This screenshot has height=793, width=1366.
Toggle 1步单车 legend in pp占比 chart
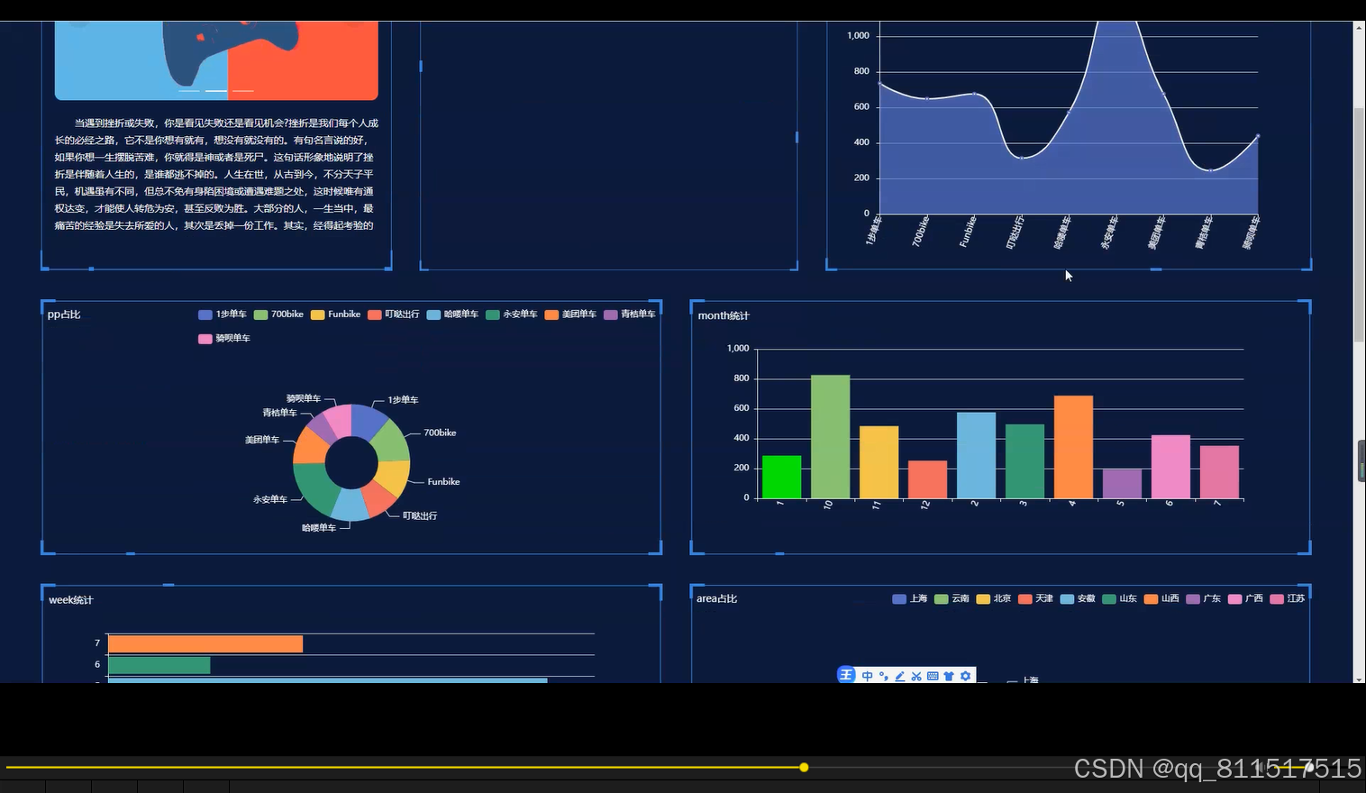click(222, 314)
